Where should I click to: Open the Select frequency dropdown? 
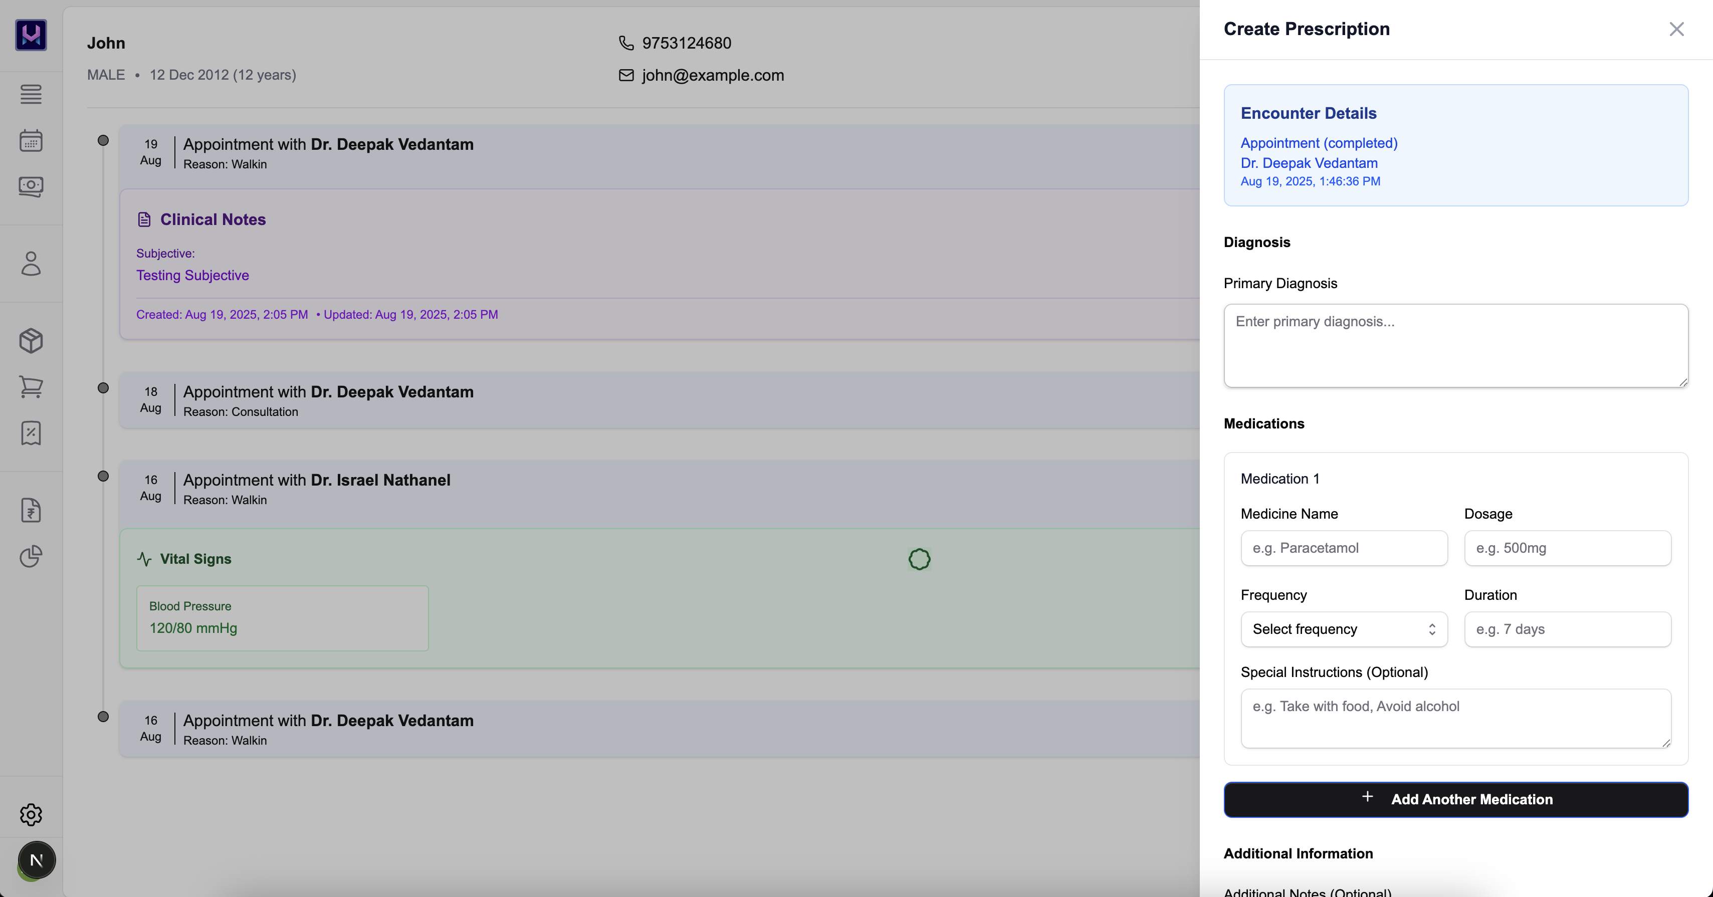click(x=1343, y=629)
